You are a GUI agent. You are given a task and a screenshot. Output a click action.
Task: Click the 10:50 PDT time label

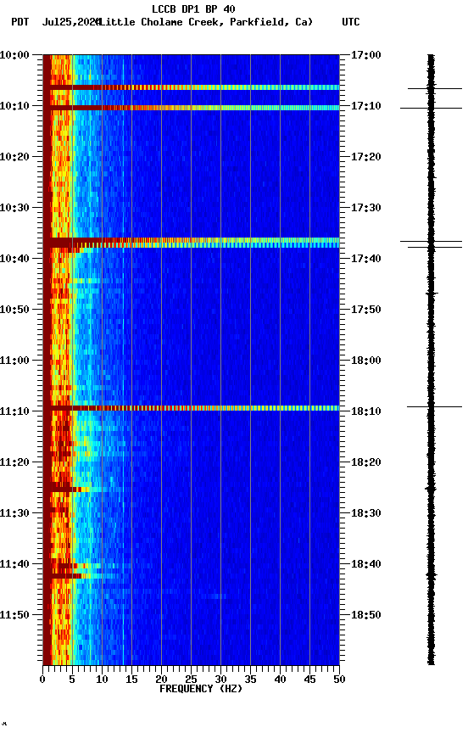[x=14, y=310]
